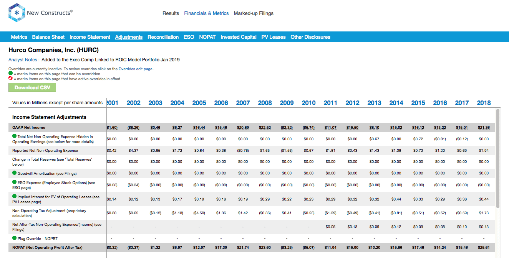This screenshot has width=509, height=258.
Task: Open the Reconciliation sub-tab
Action: (x=163, y=37)
